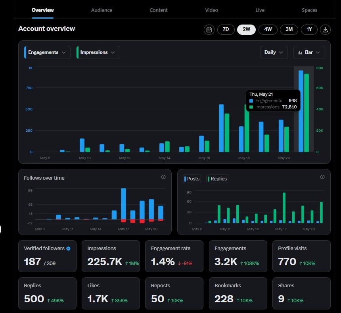Click the Follows over time title
This screenshot has width=341, height=313.
(x=44, y=178)
